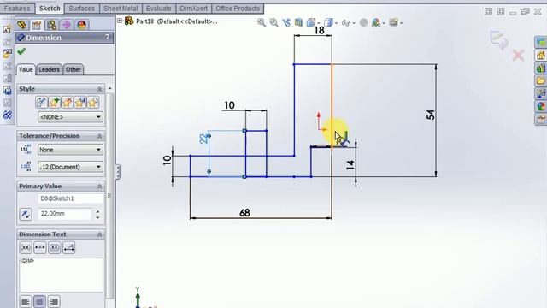Collapse the Style section

click(99, 89)
